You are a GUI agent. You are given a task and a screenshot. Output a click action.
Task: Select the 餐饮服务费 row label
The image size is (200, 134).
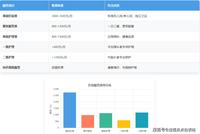click(x=10, y=26)
